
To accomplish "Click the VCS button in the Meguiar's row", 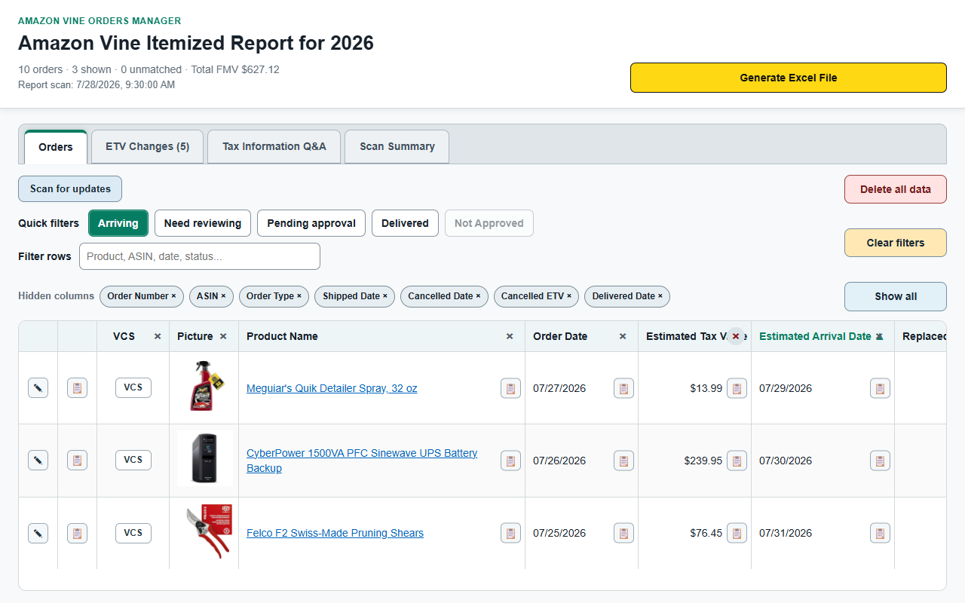I will tap(133, 387).
